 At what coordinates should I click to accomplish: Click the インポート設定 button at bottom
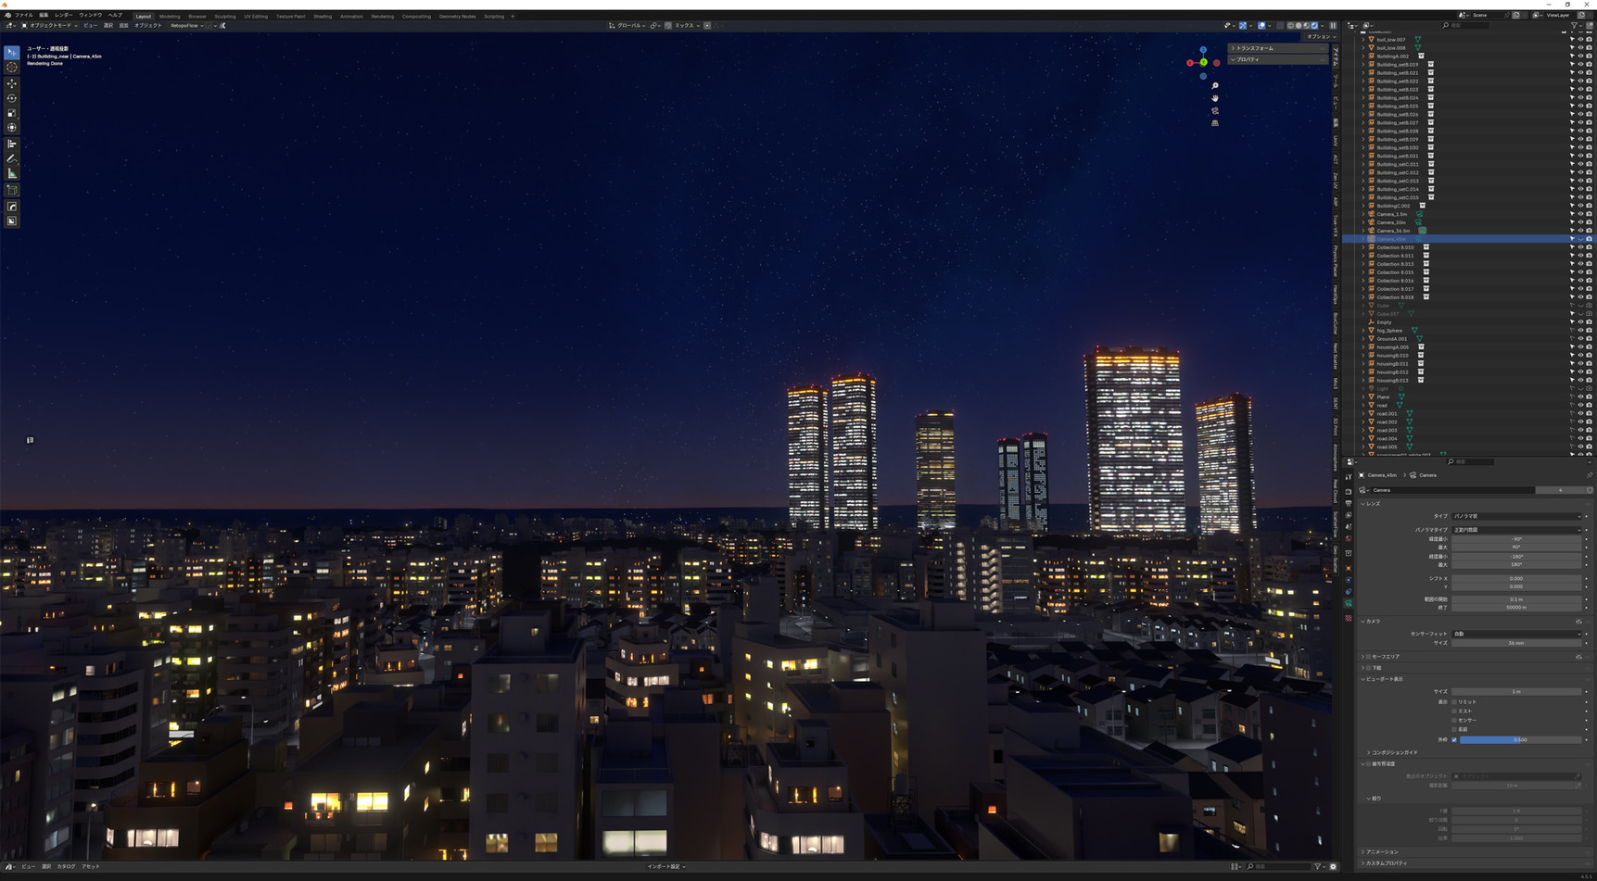[666, 867]
